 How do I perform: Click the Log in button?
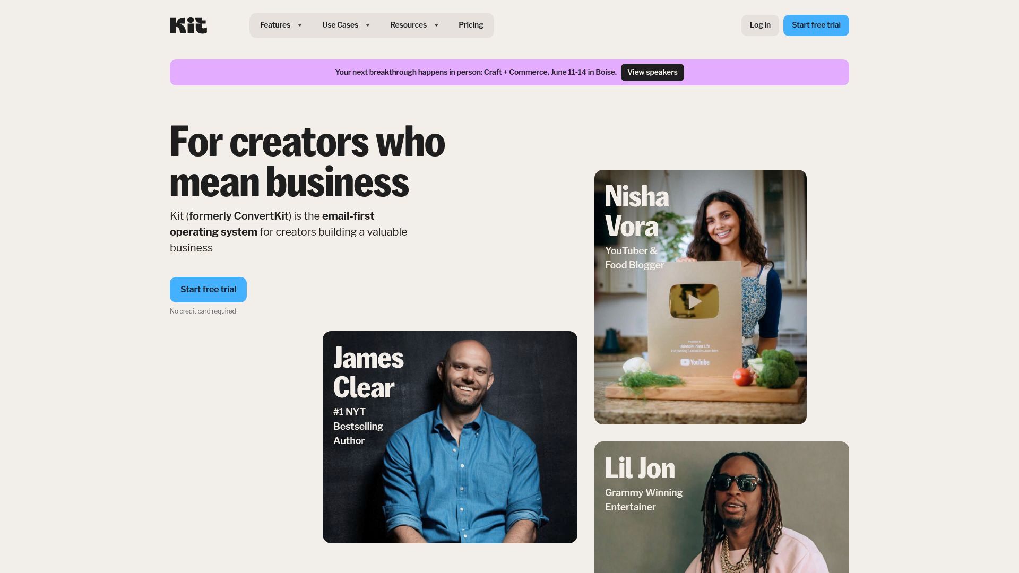[x=760, y=25]
